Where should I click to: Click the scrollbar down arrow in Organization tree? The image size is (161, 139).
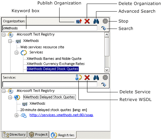click(107, 70)
